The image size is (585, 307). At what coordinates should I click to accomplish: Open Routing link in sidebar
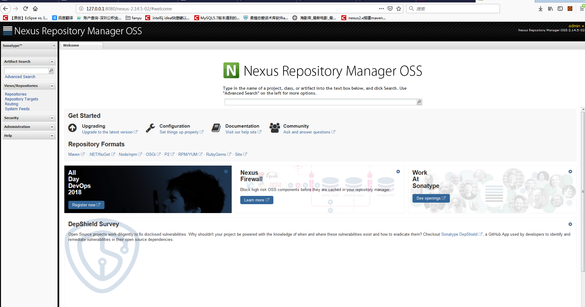[x=11, y=104]
